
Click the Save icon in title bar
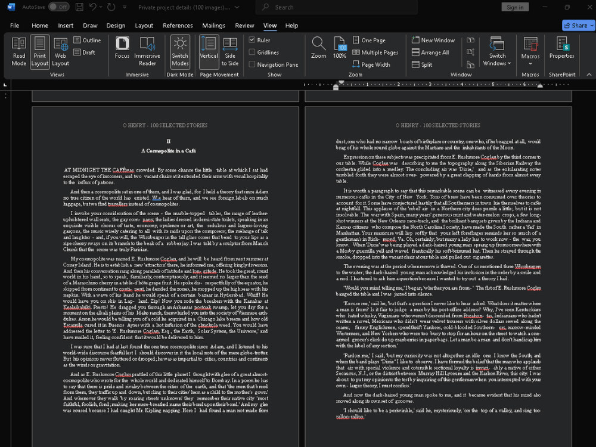click(x=79, y=7)
